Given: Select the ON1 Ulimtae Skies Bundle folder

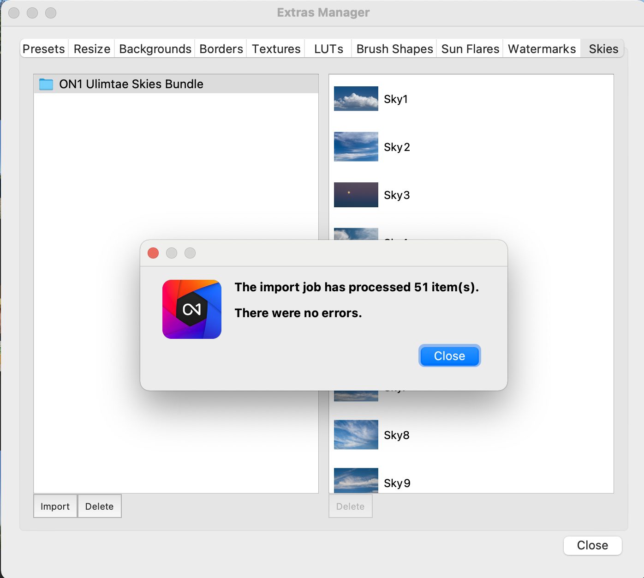Looking at the screenshot, I should (x=131, y=84).
